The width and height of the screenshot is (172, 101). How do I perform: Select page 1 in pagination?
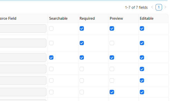coord(159,7)
